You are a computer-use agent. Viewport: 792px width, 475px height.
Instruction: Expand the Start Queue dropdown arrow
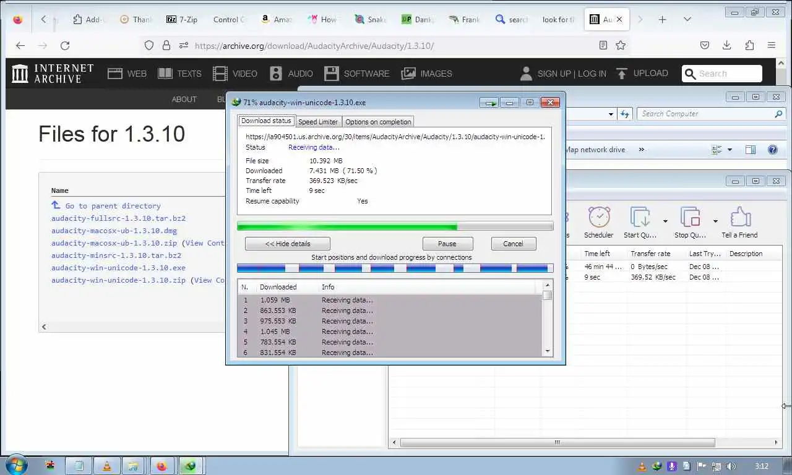pos(665,221)
